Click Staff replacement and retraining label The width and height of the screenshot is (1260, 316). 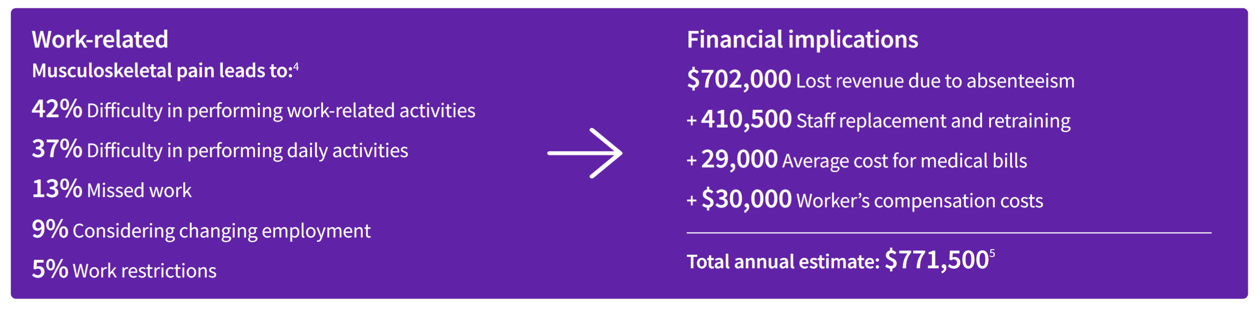point(933,121)
